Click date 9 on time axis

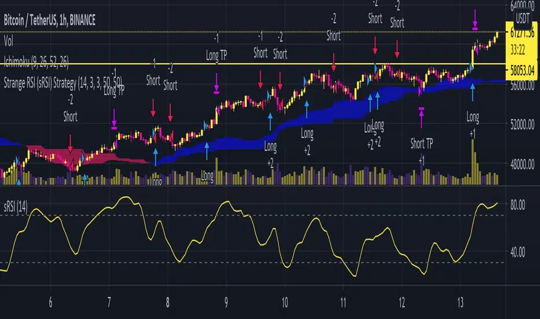pos(227,302)
